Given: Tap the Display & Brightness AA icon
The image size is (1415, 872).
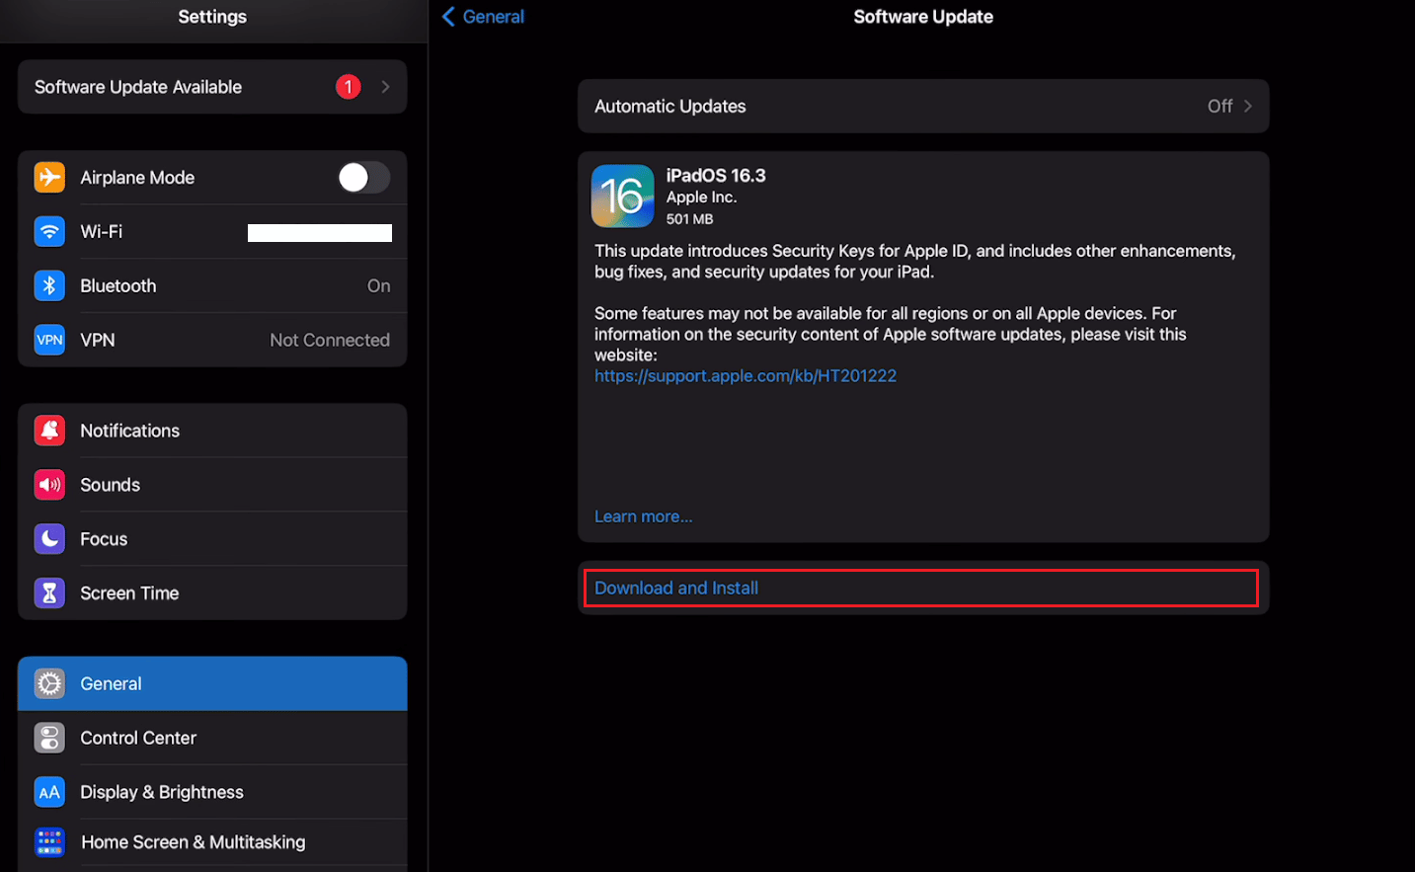Looking at the screenshot, I should [x=49, y=792].
